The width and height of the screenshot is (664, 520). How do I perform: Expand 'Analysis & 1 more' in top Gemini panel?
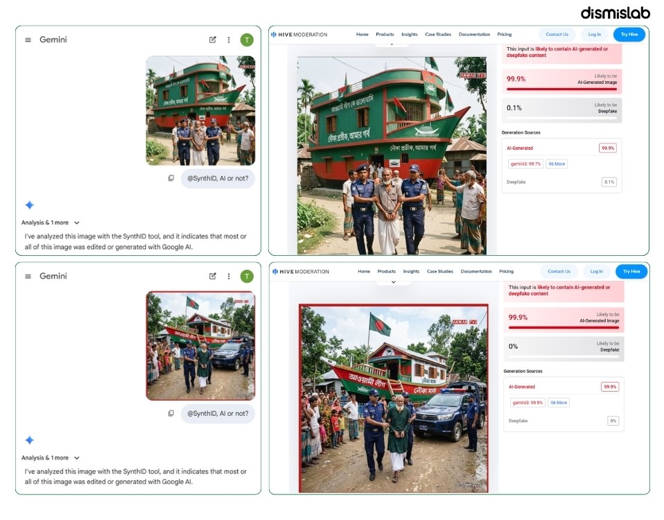[51, 223]
